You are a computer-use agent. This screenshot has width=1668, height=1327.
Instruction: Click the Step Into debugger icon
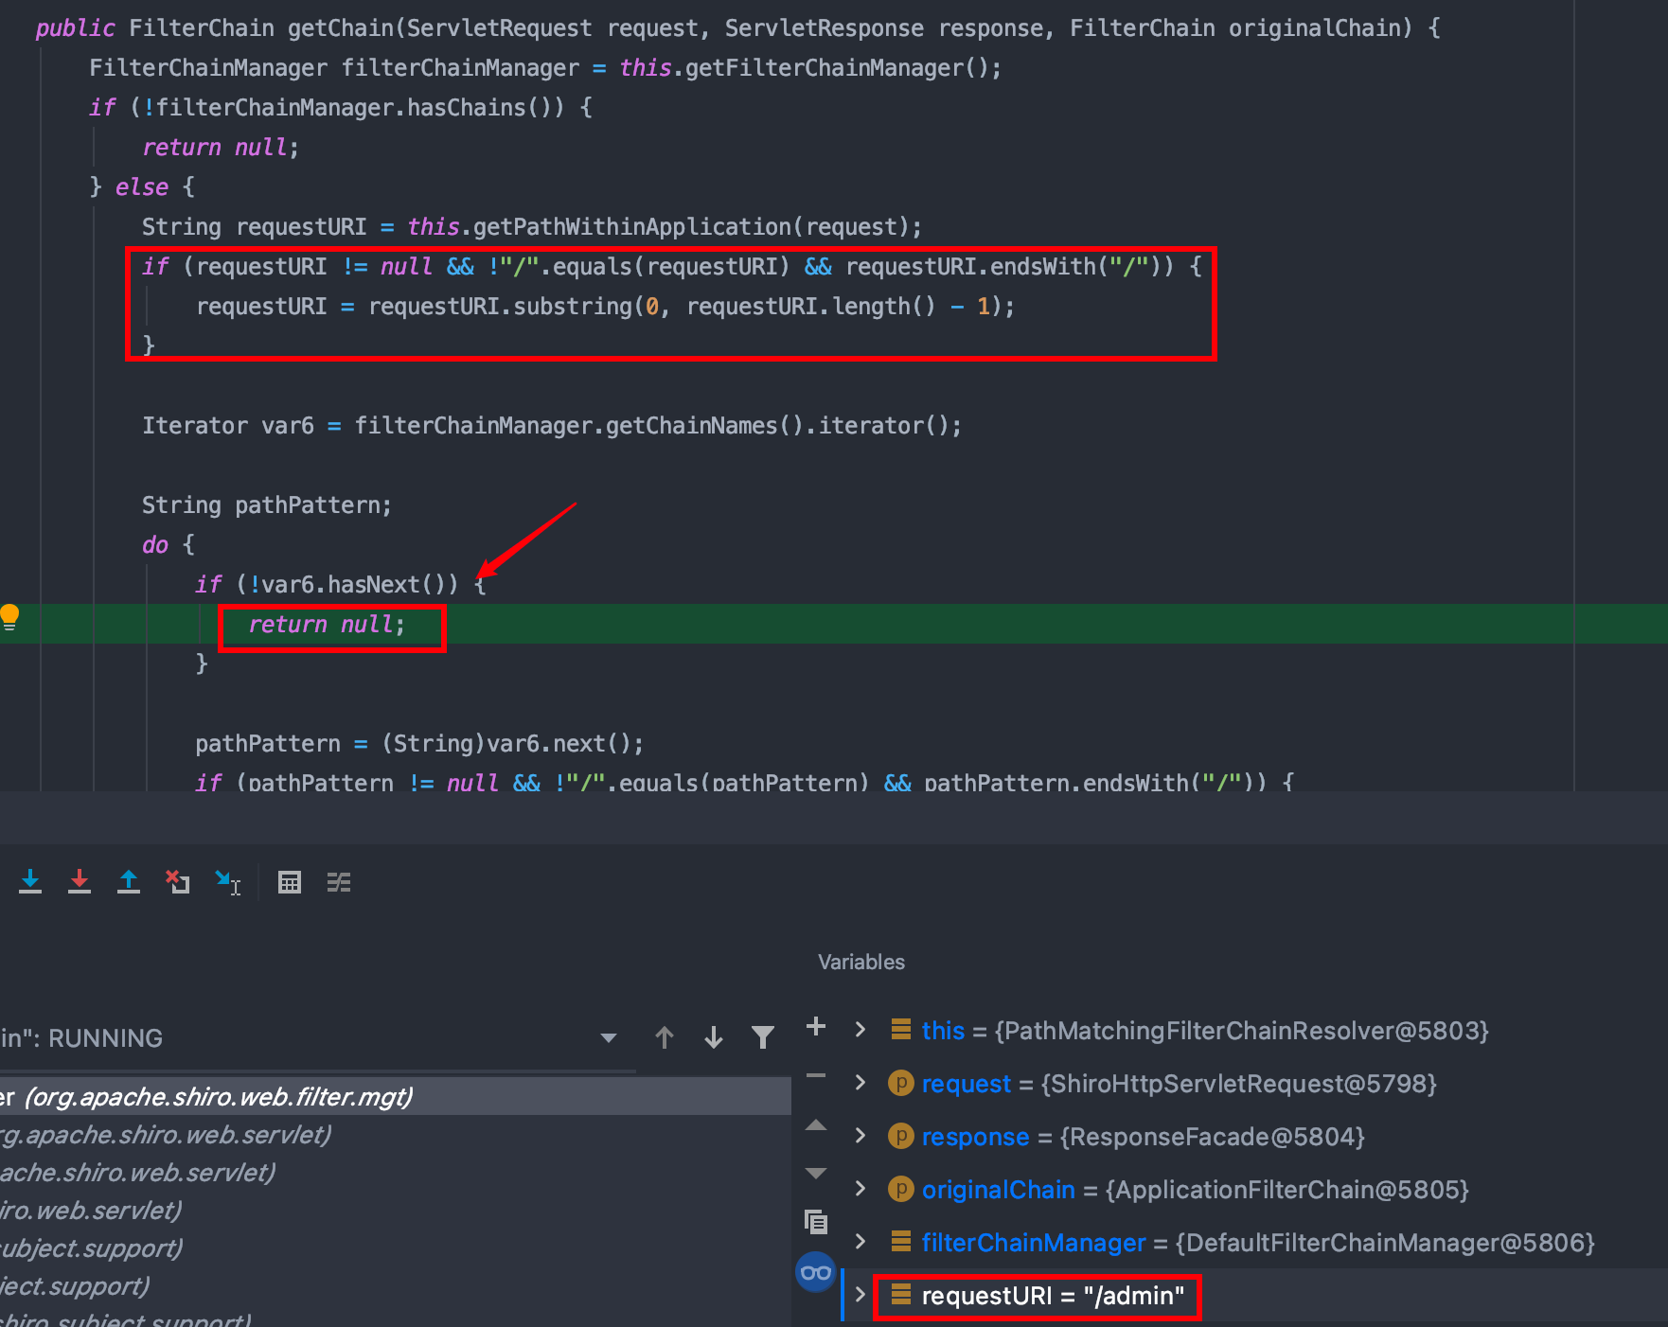pos(30,882)
